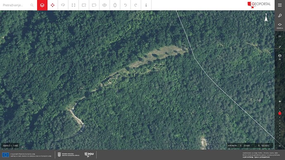Select the pan/move map tool

52,5
